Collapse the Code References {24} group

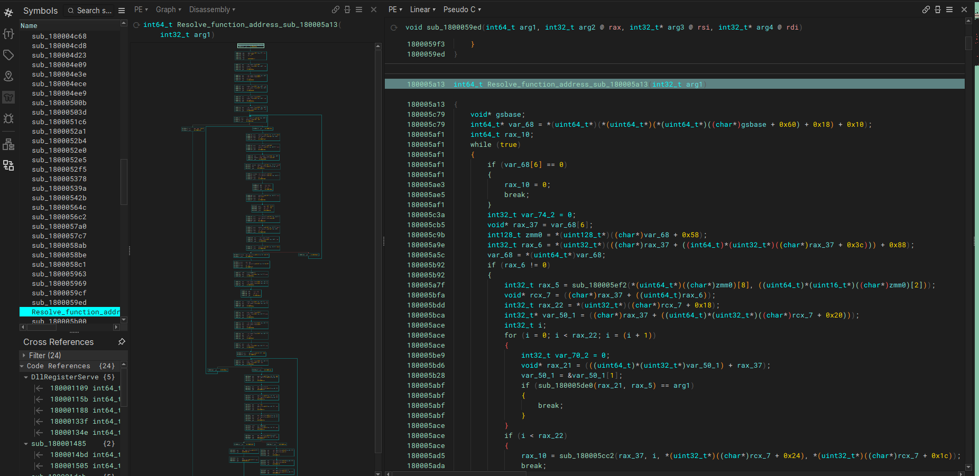pyautogui.click(x=22, y=366)
